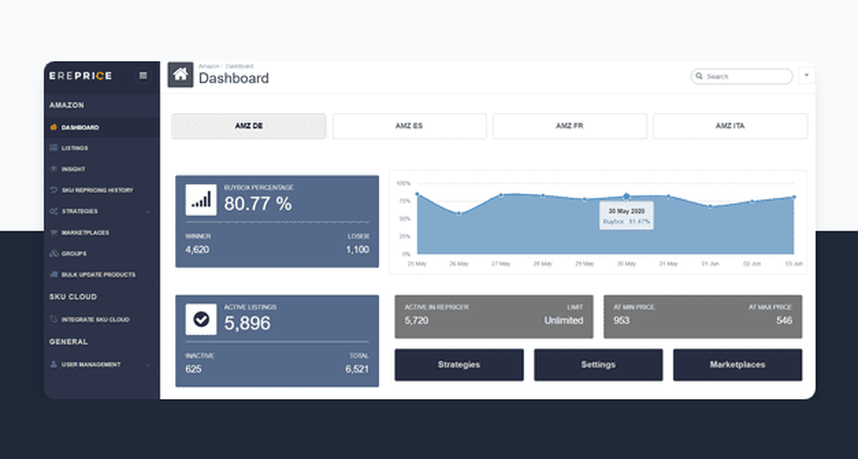Click the 30 May chart data point
Image resolution: width=858 pixels, height=459 pixels.
(x=626, y=196)
